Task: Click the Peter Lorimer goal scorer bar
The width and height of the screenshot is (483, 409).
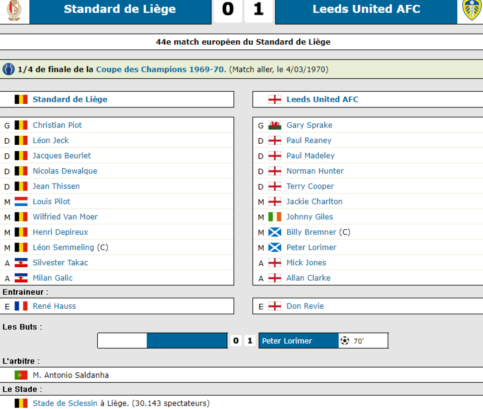Action: (298, 341)
